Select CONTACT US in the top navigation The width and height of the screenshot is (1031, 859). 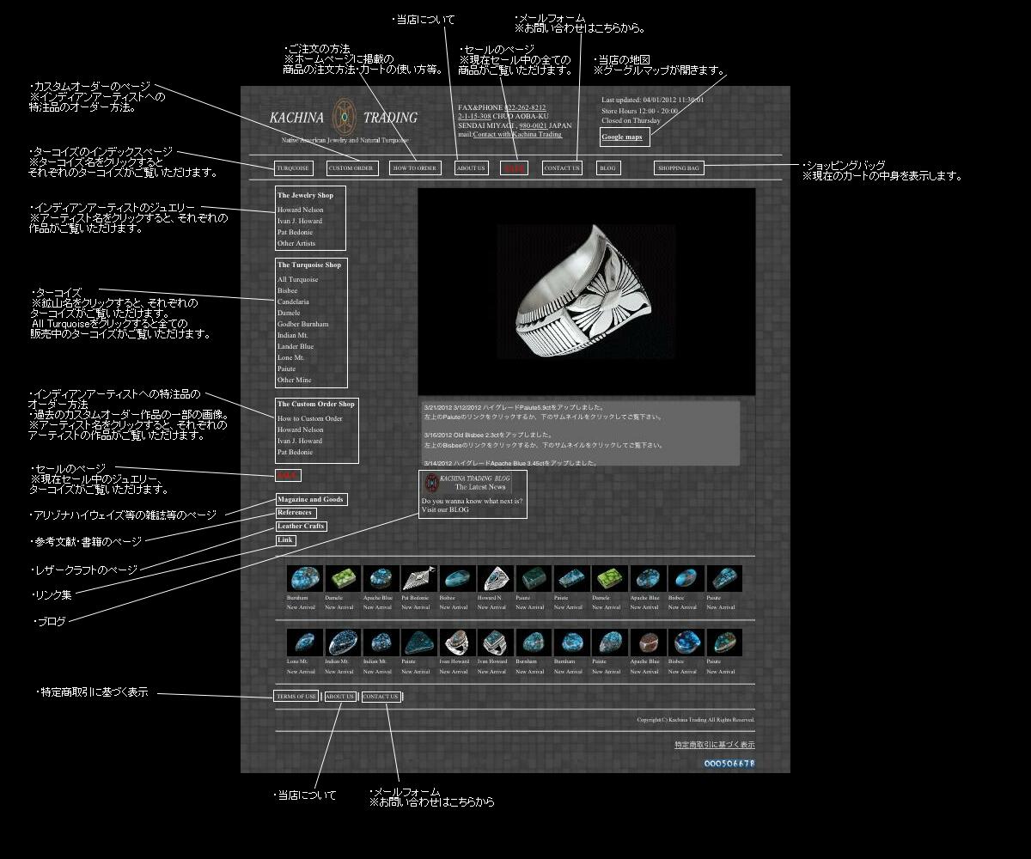pos(562,168)
